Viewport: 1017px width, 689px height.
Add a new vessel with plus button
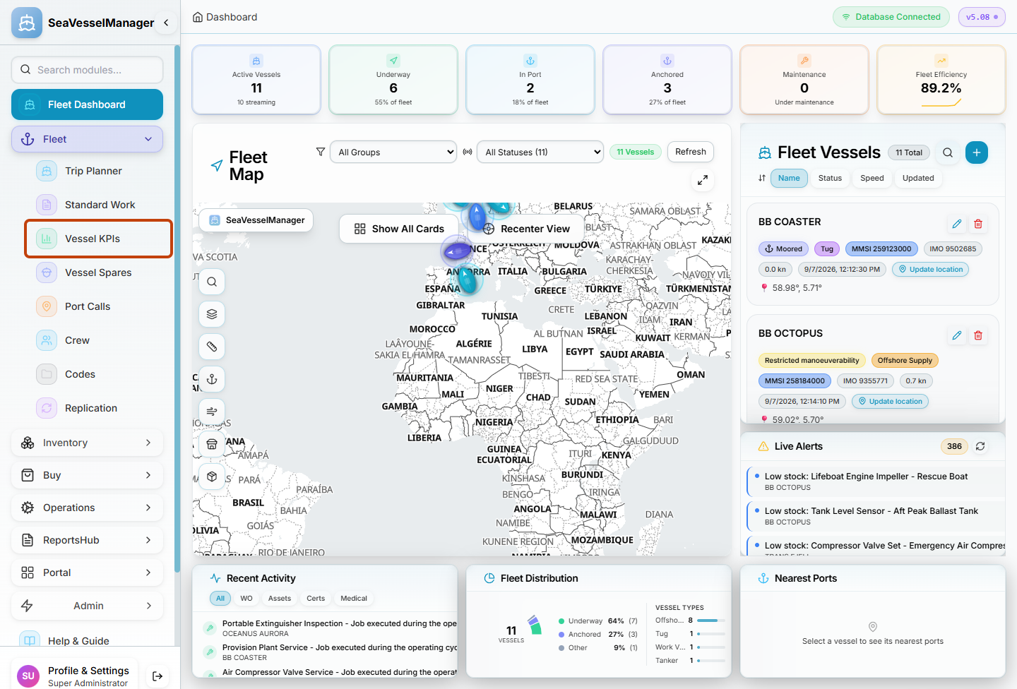[977, 152]
